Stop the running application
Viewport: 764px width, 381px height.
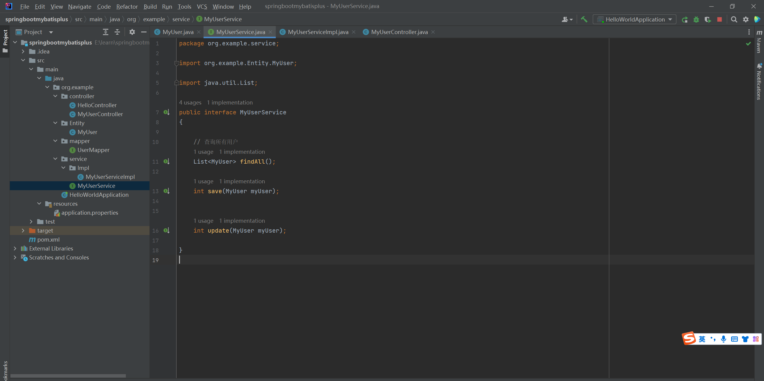720,19
